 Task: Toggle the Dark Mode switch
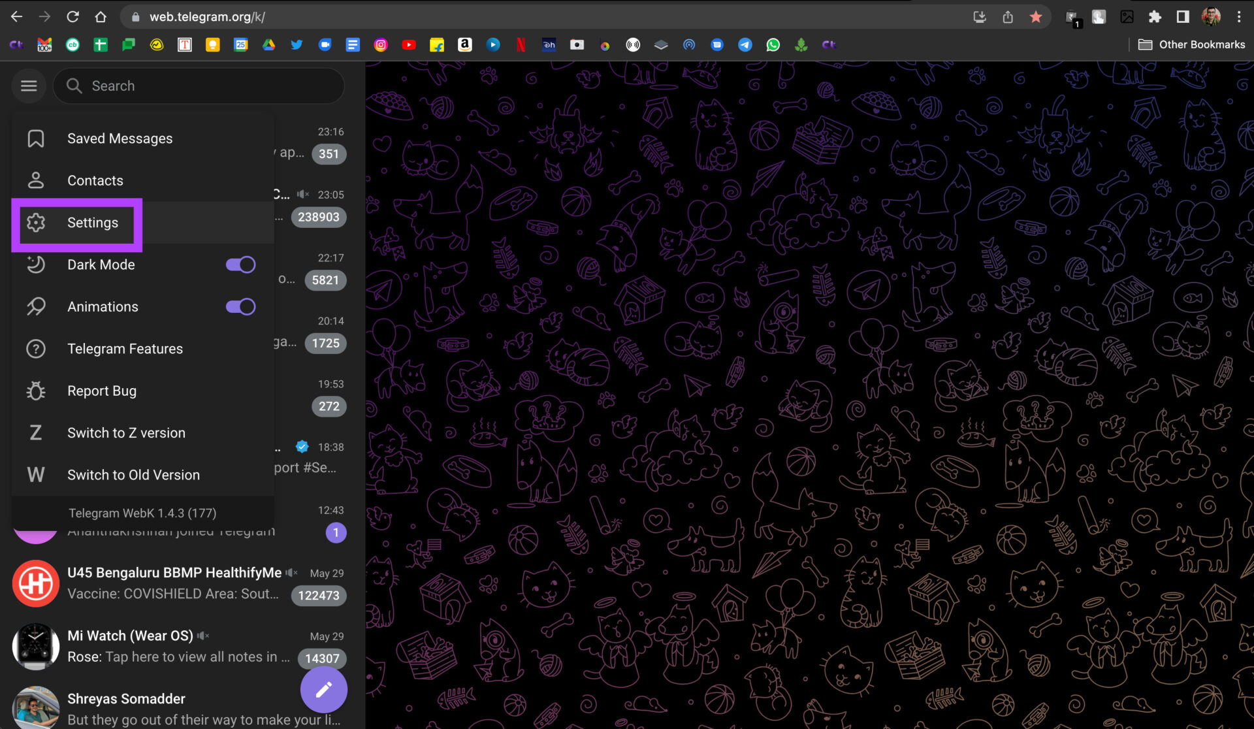(240, 265)
